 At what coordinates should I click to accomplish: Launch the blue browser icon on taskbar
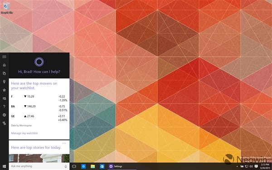coord(83,166)
